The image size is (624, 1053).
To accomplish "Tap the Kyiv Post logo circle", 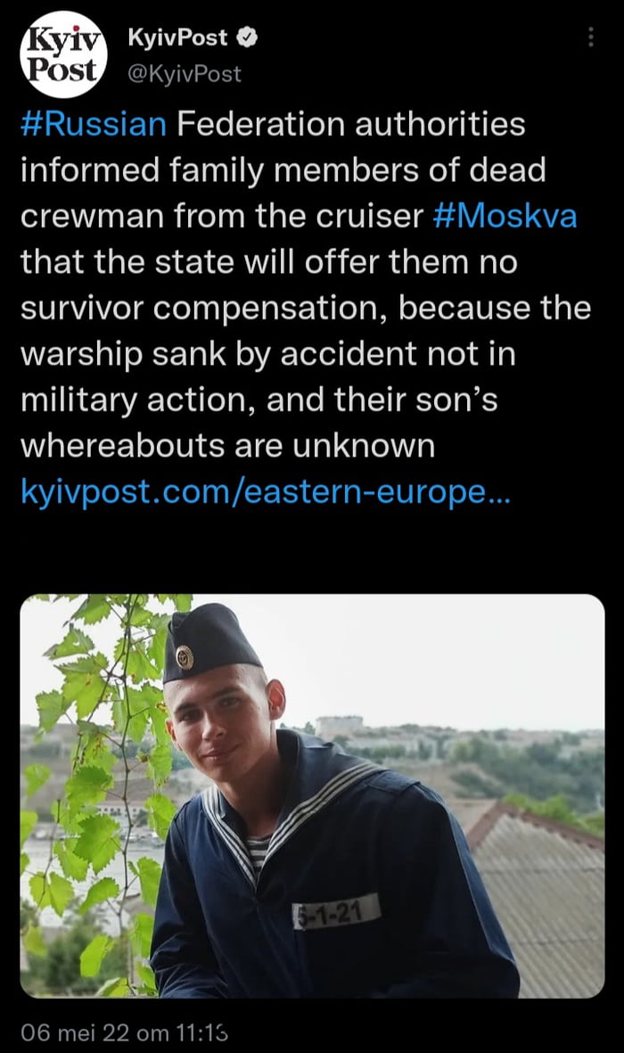I will tap(64, 55).
